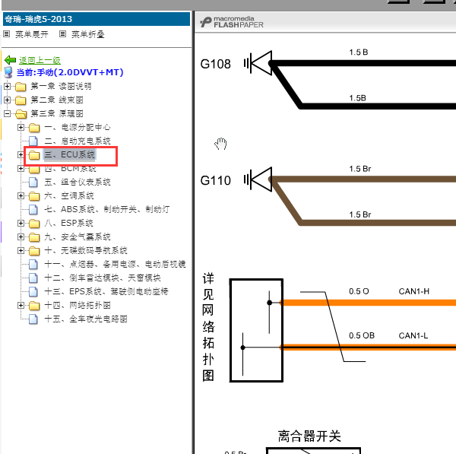
Task: Click the icon beside 菜单折叠
Action: [x=62, y=34]
